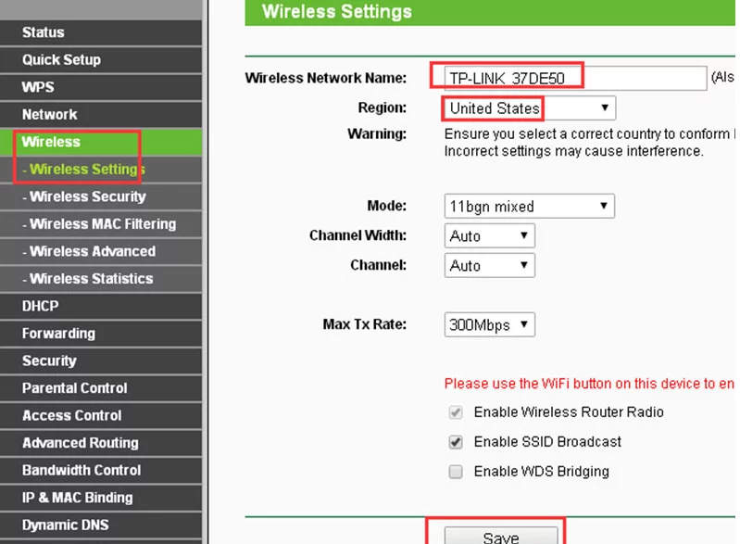This screenshot has width=740, height=544.
Task: Select Network in the sidebar
Action: click(x=50, y=115)
